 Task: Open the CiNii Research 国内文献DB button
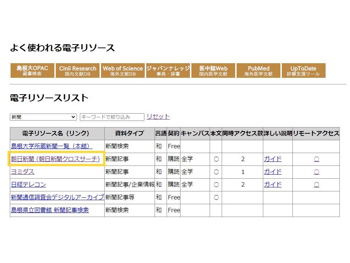point(77,70)
